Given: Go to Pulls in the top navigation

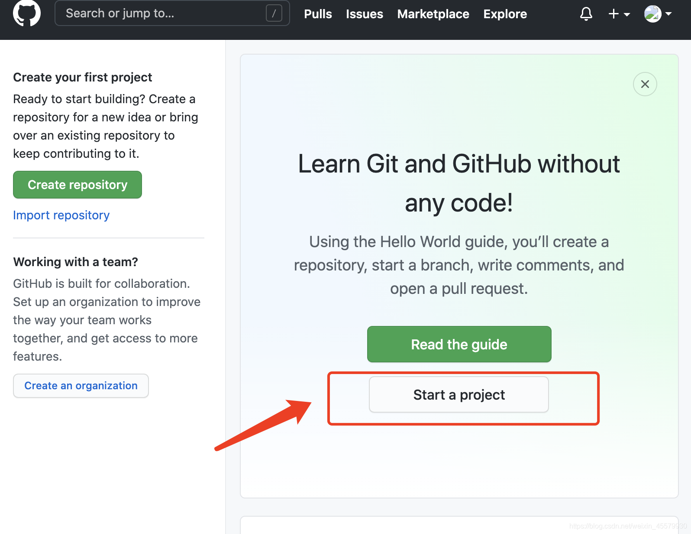Looking at the screenshot, I should pos(318,14).
